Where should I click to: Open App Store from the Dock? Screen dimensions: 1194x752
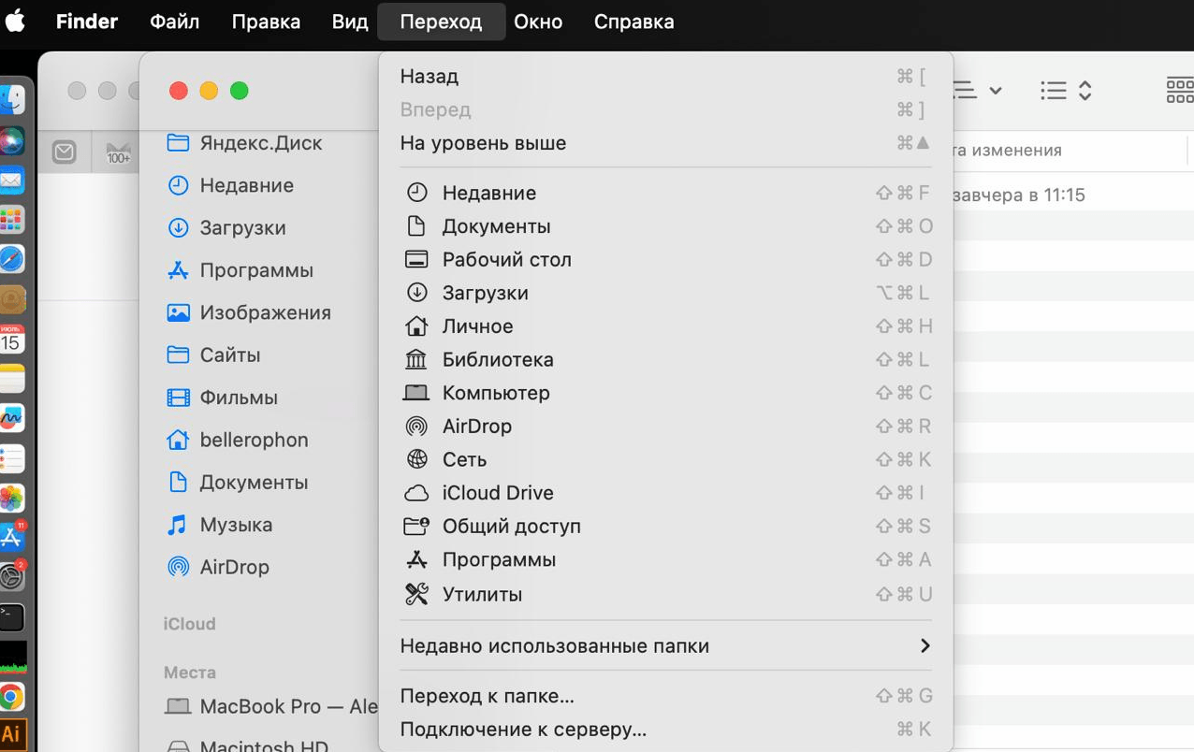(12, 537)
